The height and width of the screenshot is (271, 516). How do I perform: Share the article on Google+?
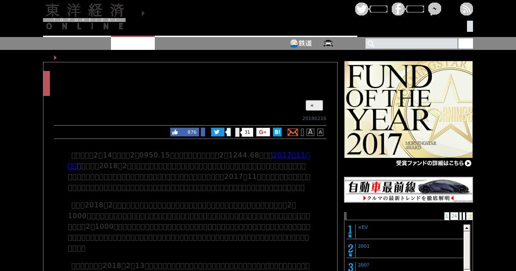click(x=263, y=132)
